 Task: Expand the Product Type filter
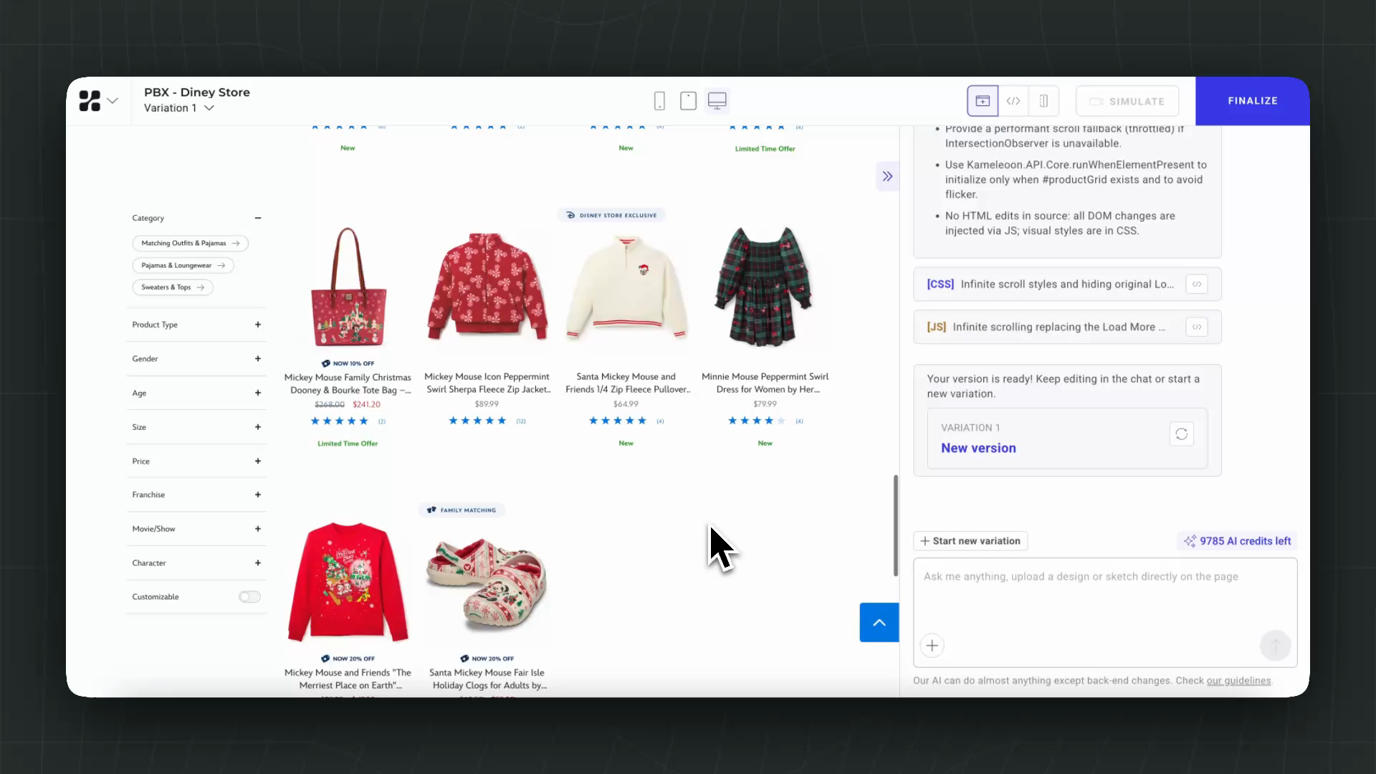point(257,325)
